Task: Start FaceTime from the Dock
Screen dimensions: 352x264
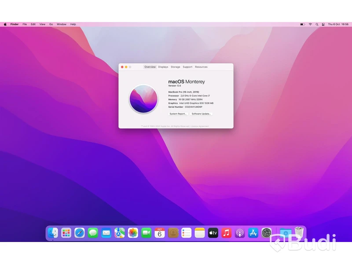Action: [147, 233]
